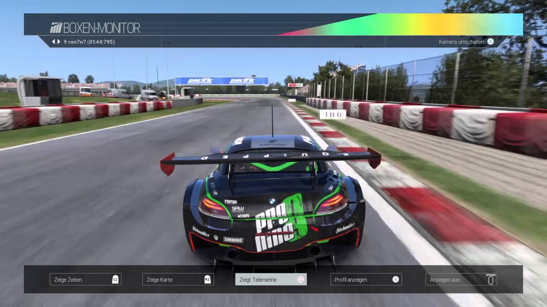Click the Boxen-Monitor striped logo icon
Viewport: 547px width, 307px height.
pyautogui.click(x=56, y=28)
